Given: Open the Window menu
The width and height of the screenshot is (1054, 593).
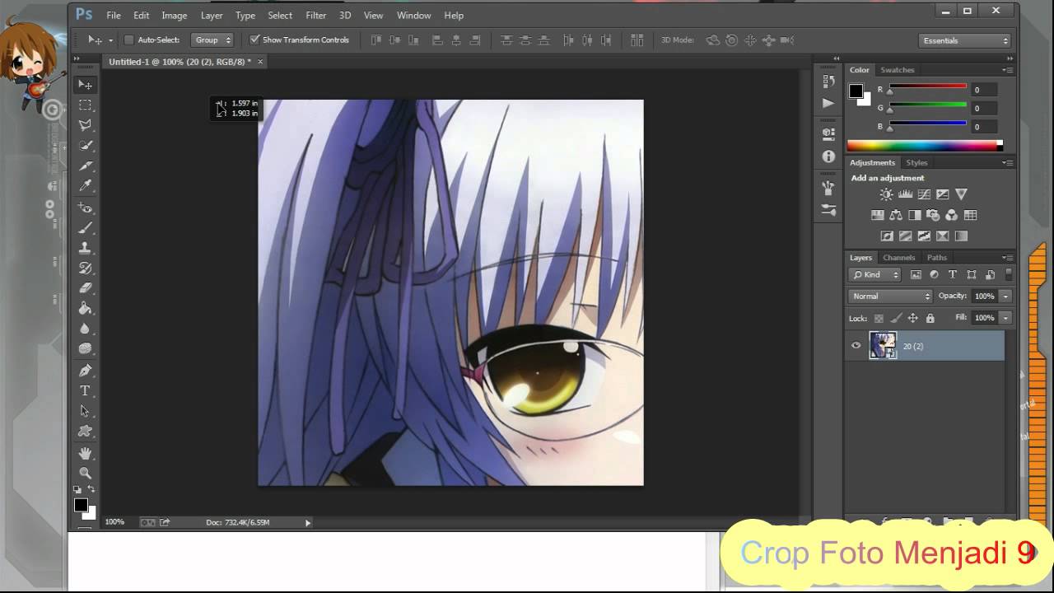Looking at the screenshot, I should (x=413, y=15).
